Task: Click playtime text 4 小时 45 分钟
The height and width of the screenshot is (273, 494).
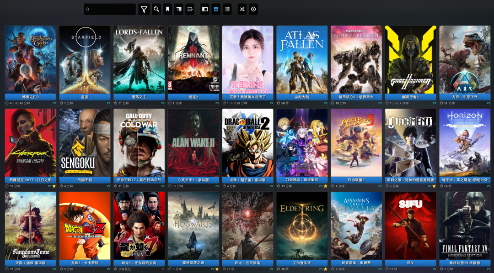Action: [x=20, y=103]
